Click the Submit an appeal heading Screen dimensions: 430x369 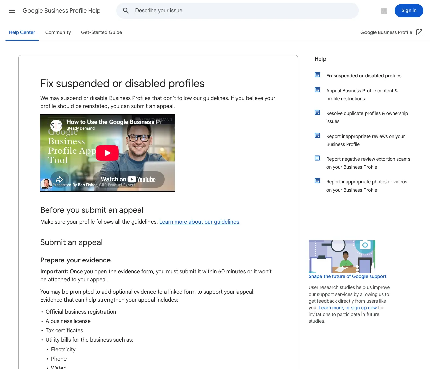[x=72, y=242]
